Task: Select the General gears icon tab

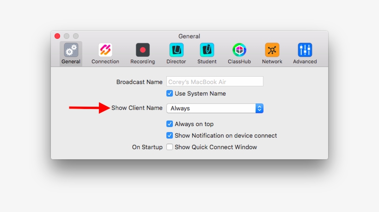Action: pyautogui.click(x=71, y=50)
